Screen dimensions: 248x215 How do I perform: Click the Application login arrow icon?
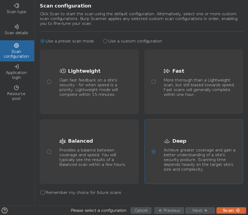pos(16,67)
